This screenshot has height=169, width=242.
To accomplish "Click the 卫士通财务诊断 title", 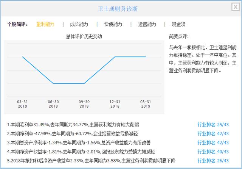I will 118,9.
